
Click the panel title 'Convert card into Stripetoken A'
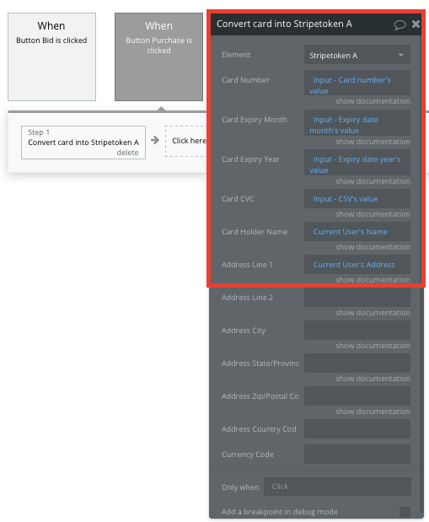[x=284, y=24]
